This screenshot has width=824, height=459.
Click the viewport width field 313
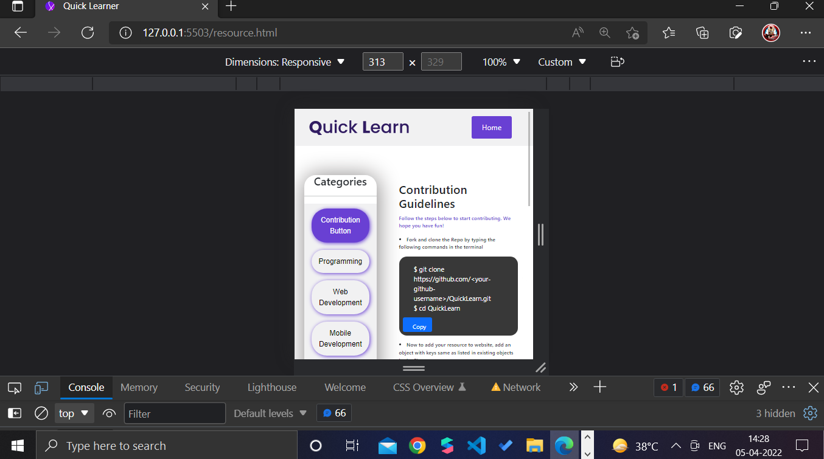tap(383, 62)
